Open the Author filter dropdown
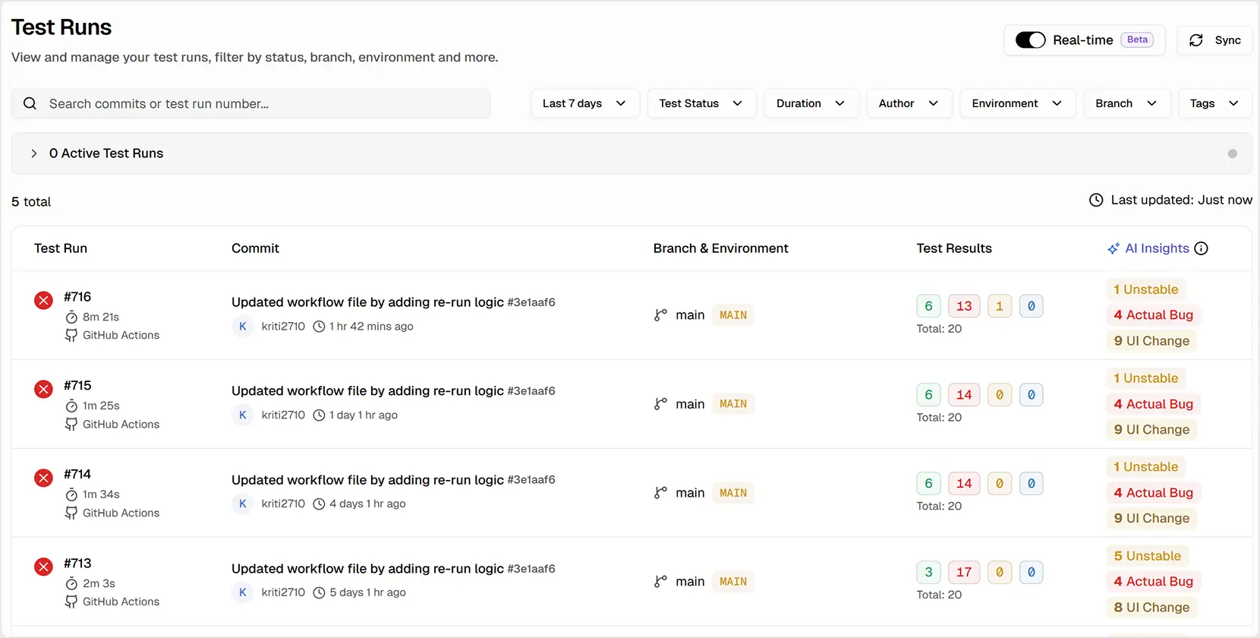Viewport: 1260px width, 638px height. (x=909, y=103)
